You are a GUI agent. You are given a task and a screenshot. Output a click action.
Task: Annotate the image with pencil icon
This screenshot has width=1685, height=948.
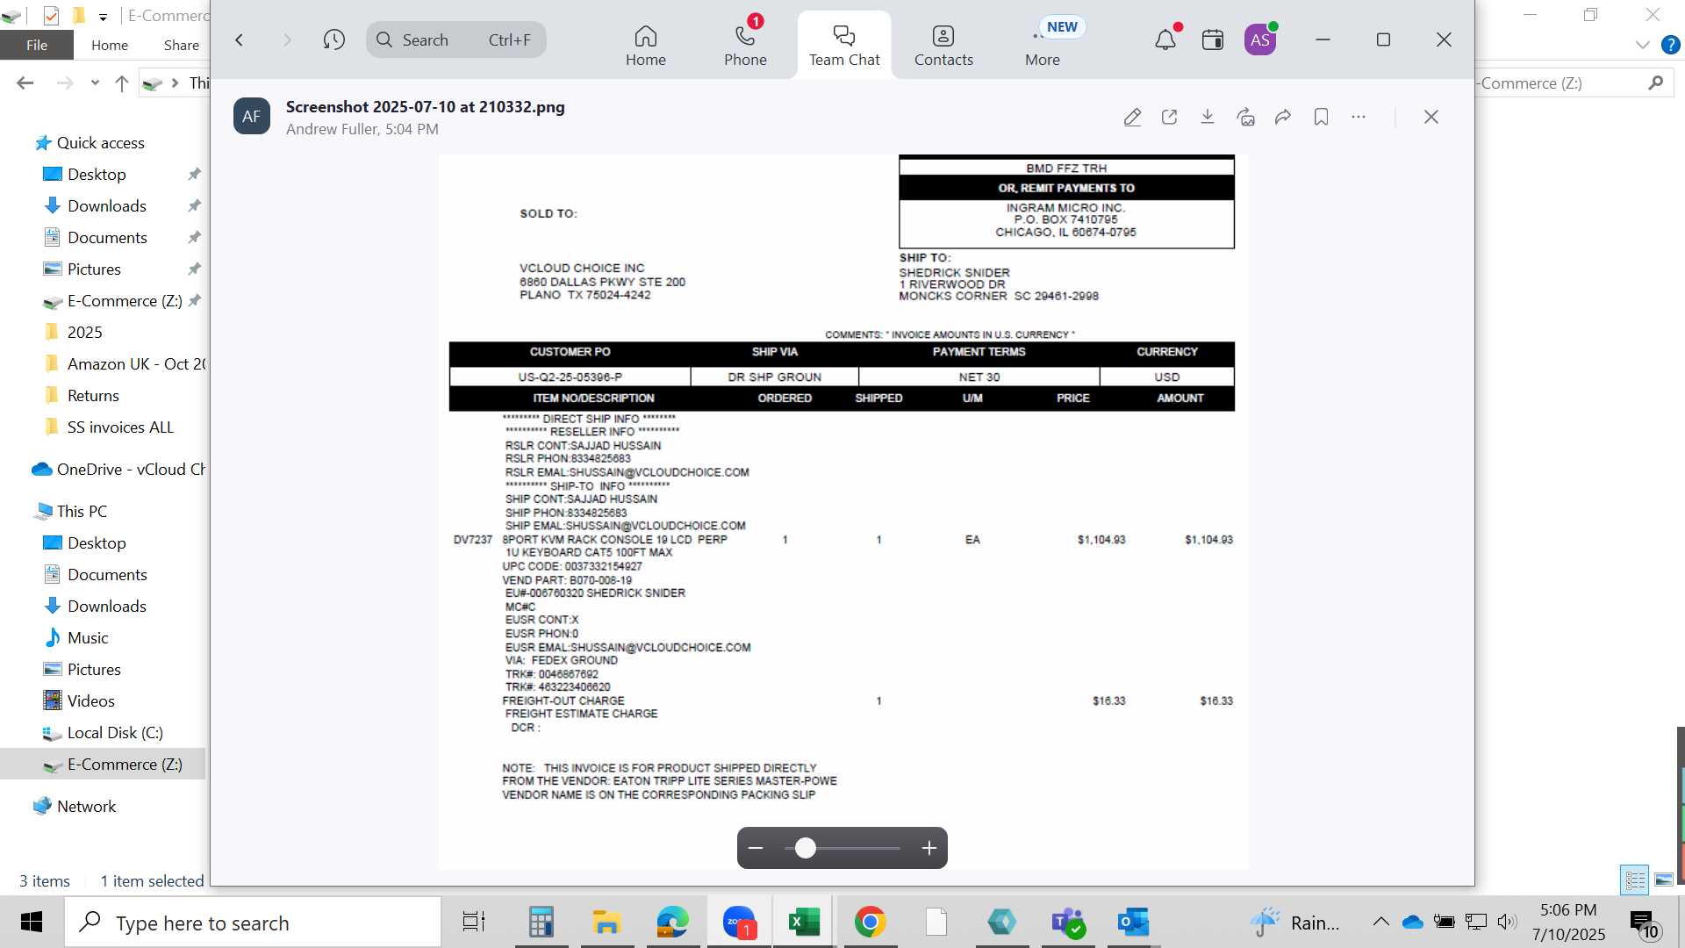pos(1132,117)
